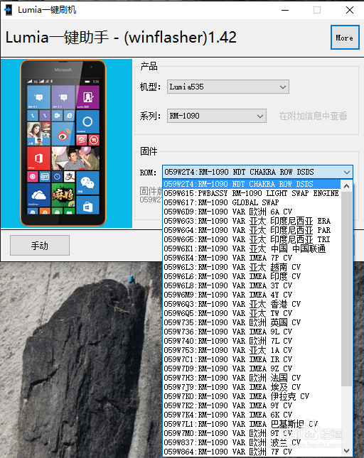Select 059W7C1 IMEA IR CV entry
The image size is (364, 458).
[x=252, y=359]
